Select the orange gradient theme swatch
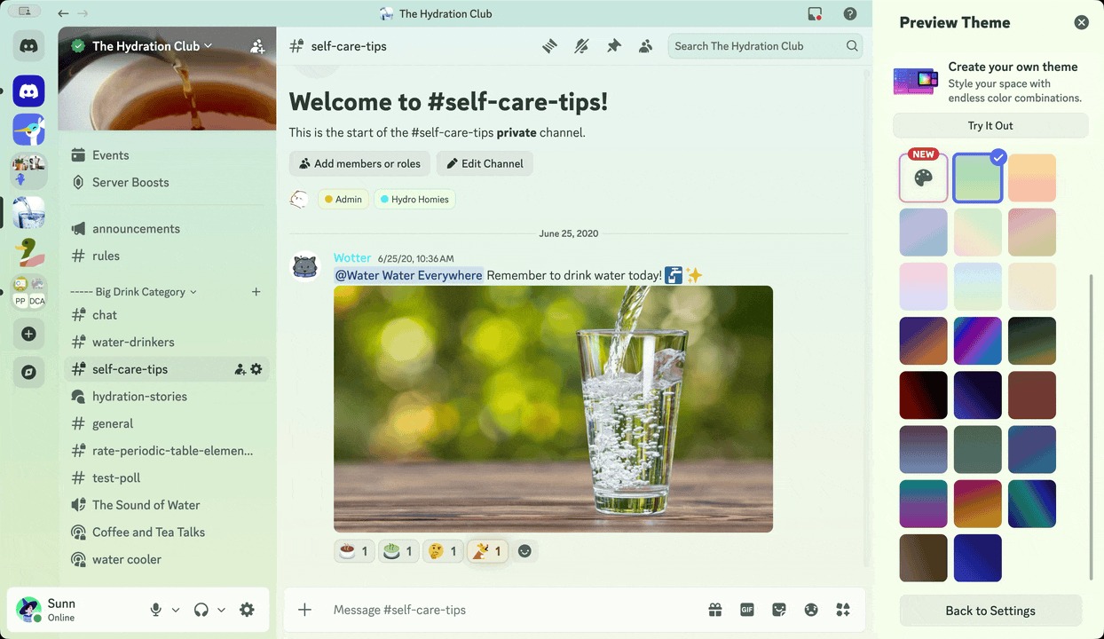Viewport: 1104px width, 639px height. click(x=1032, y=177)
